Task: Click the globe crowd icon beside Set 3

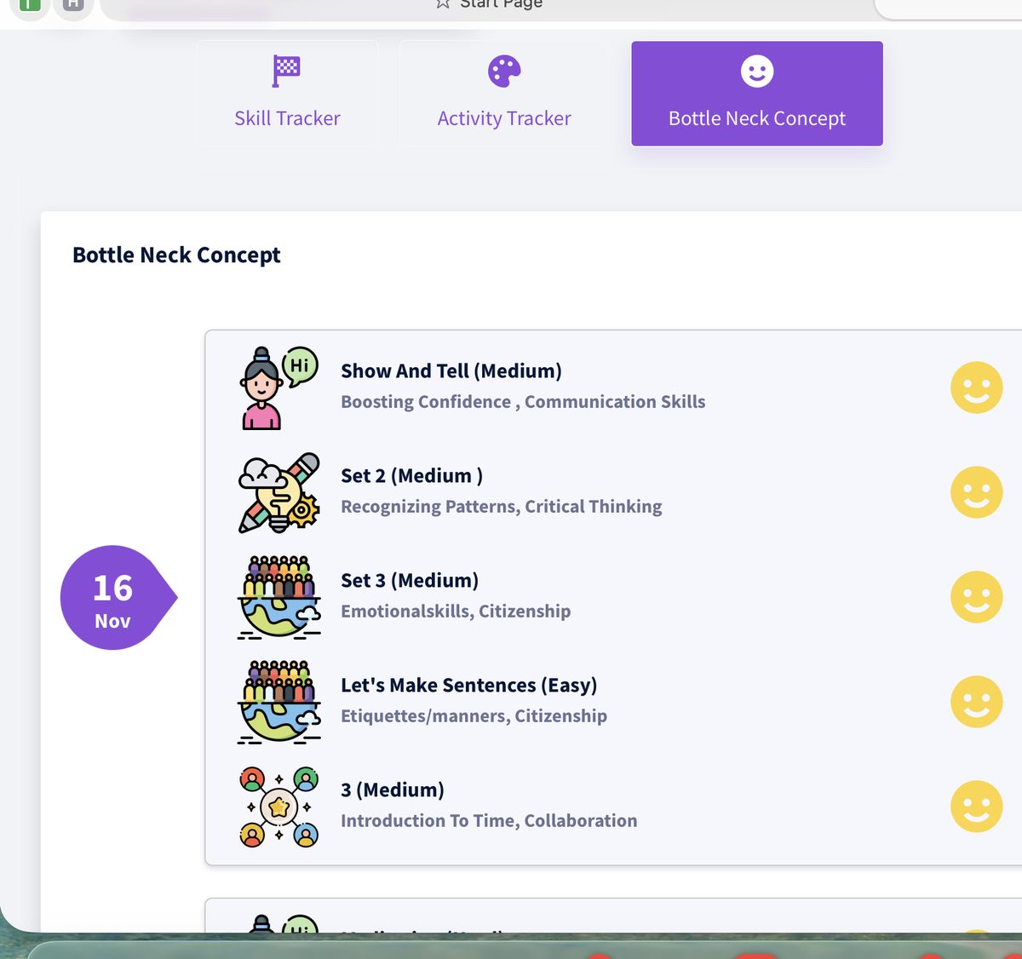Action: [278, 597]
